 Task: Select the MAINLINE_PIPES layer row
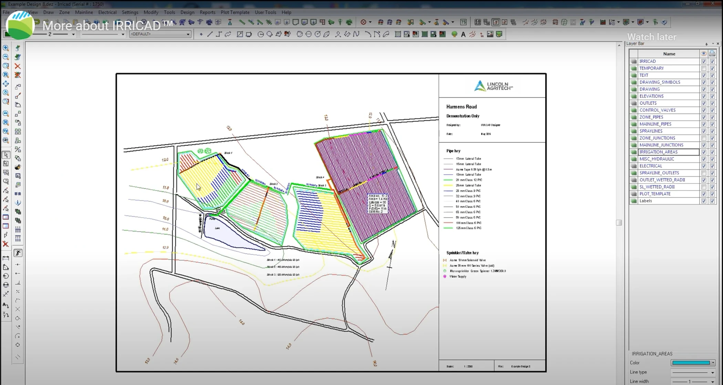pyautogui.click(x=655, y=124)
